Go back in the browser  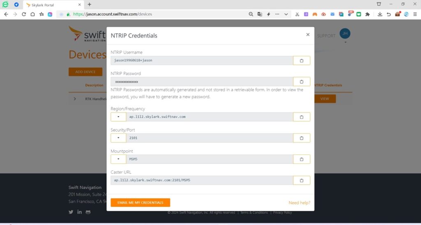[x=6, y=14]
